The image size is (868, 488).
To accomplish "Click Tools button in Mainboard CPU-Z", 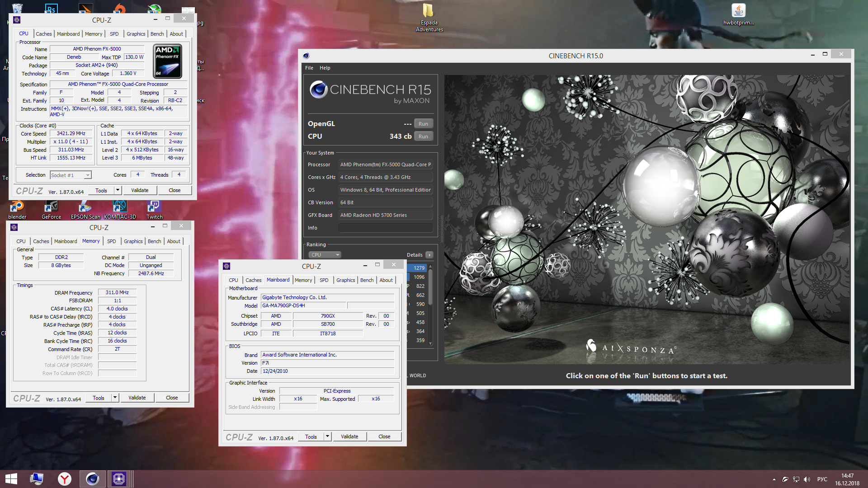I will coord(311,436).
